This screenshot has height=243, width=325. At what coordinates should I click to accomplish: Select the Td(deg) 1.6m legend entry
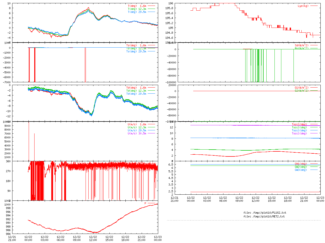click(x=136, y=88)
